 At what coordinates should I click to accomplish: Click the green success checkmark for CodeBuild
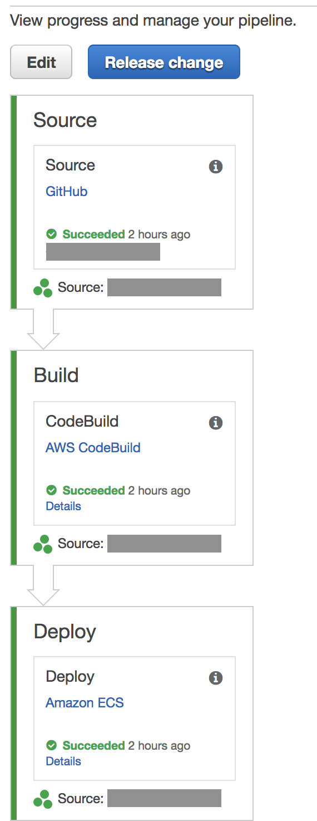click(52, 491)
